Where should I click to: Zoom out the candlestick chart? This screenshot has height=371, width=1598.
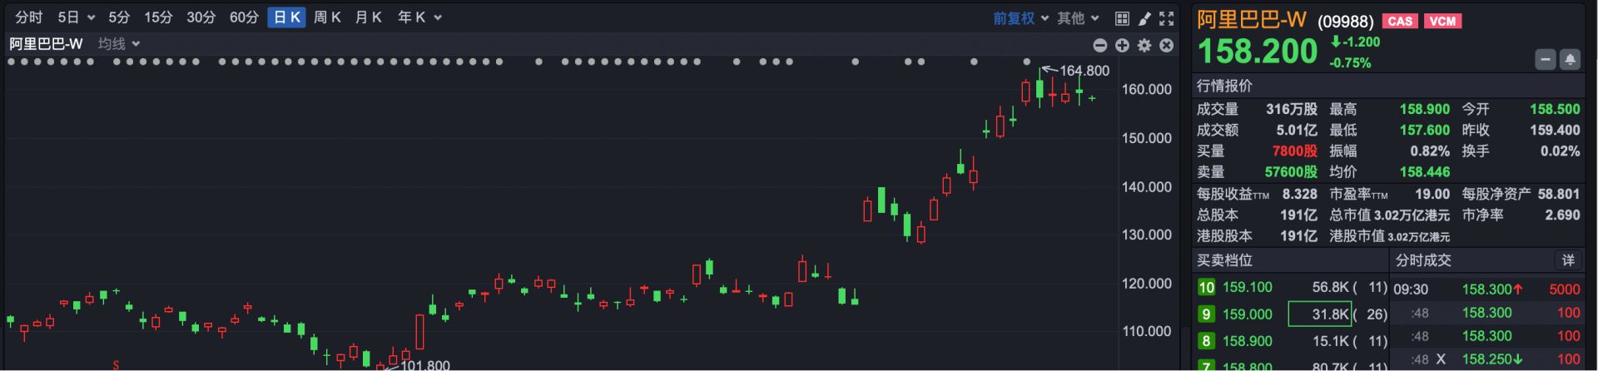tap(1100, 45)
